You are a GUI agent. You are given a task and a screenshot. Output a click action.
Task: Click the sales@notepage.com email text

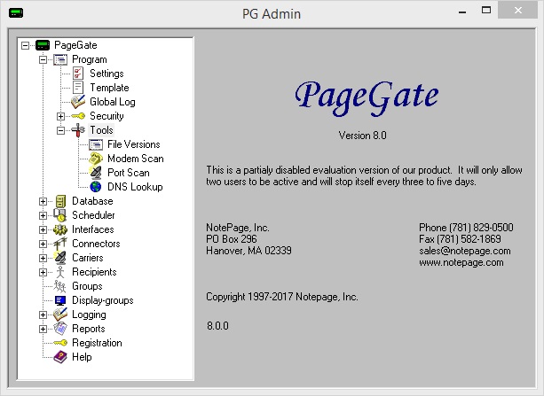(464, 251)
